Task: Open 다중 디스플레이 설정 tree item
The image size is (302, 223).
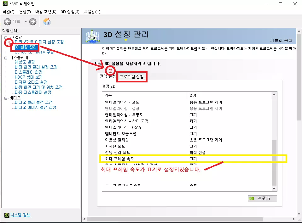Action: pos(33,92)
